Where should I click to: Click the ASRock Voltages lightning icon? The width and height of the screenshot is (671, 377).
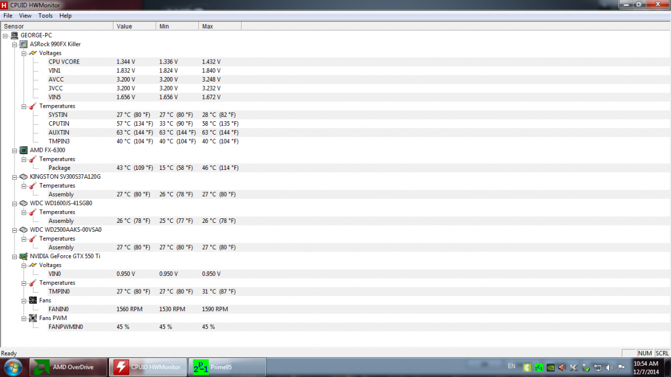tap(33, 53)
